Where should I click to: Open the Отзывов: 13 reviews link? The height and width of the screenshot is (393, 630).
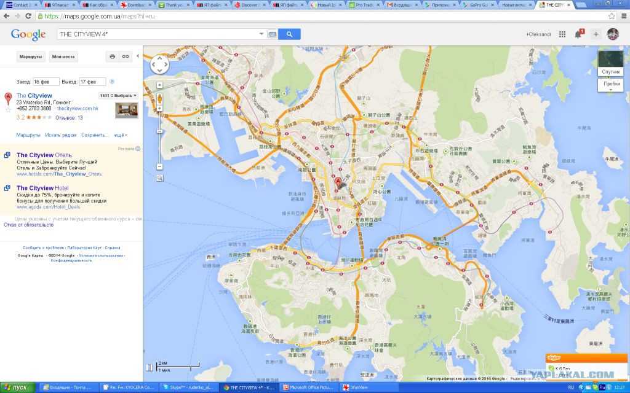point(69,117)
